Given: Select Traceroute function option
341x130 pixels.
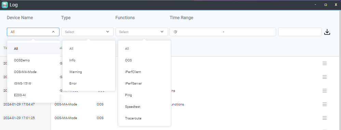Looking at the screenshot, I should [145, 118].
